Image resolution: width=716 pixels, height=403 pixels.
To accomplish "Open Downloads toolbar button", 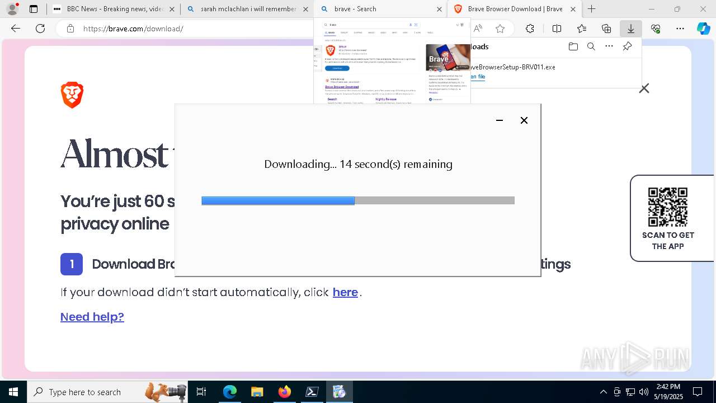I will tap(631, 29).
